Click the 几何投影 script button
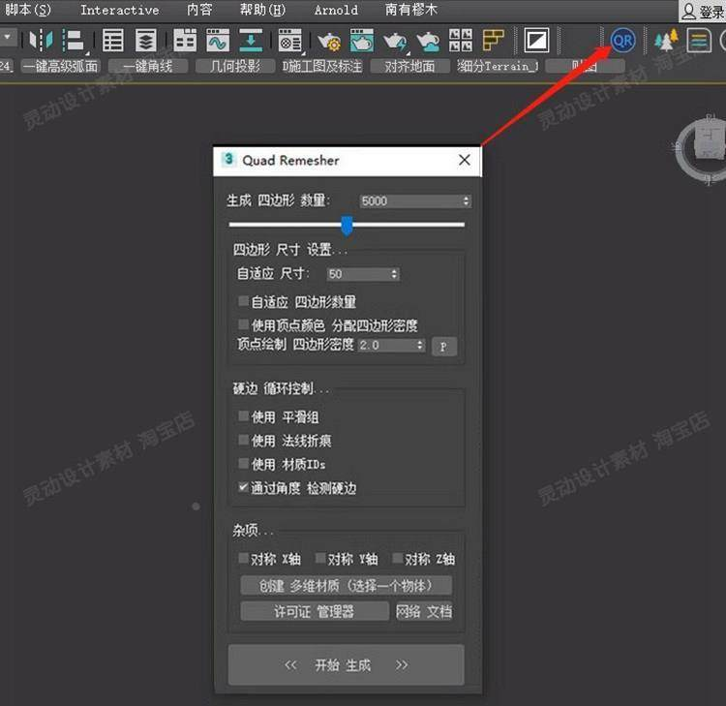The image size is (726, 706). (x=235, y=66)
